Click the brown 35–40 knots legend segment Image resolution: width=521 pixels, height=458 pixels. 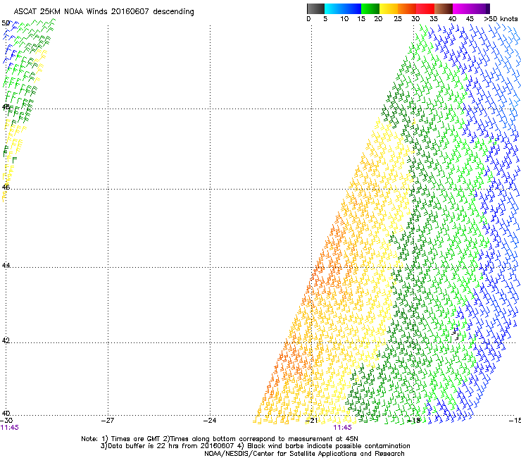tap(444, 8)
